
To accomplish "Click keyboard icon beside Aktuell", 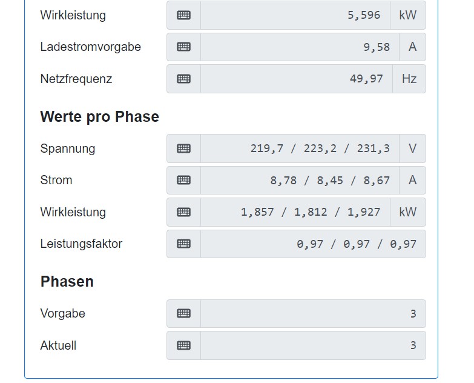I will click(x=183, y=345).
